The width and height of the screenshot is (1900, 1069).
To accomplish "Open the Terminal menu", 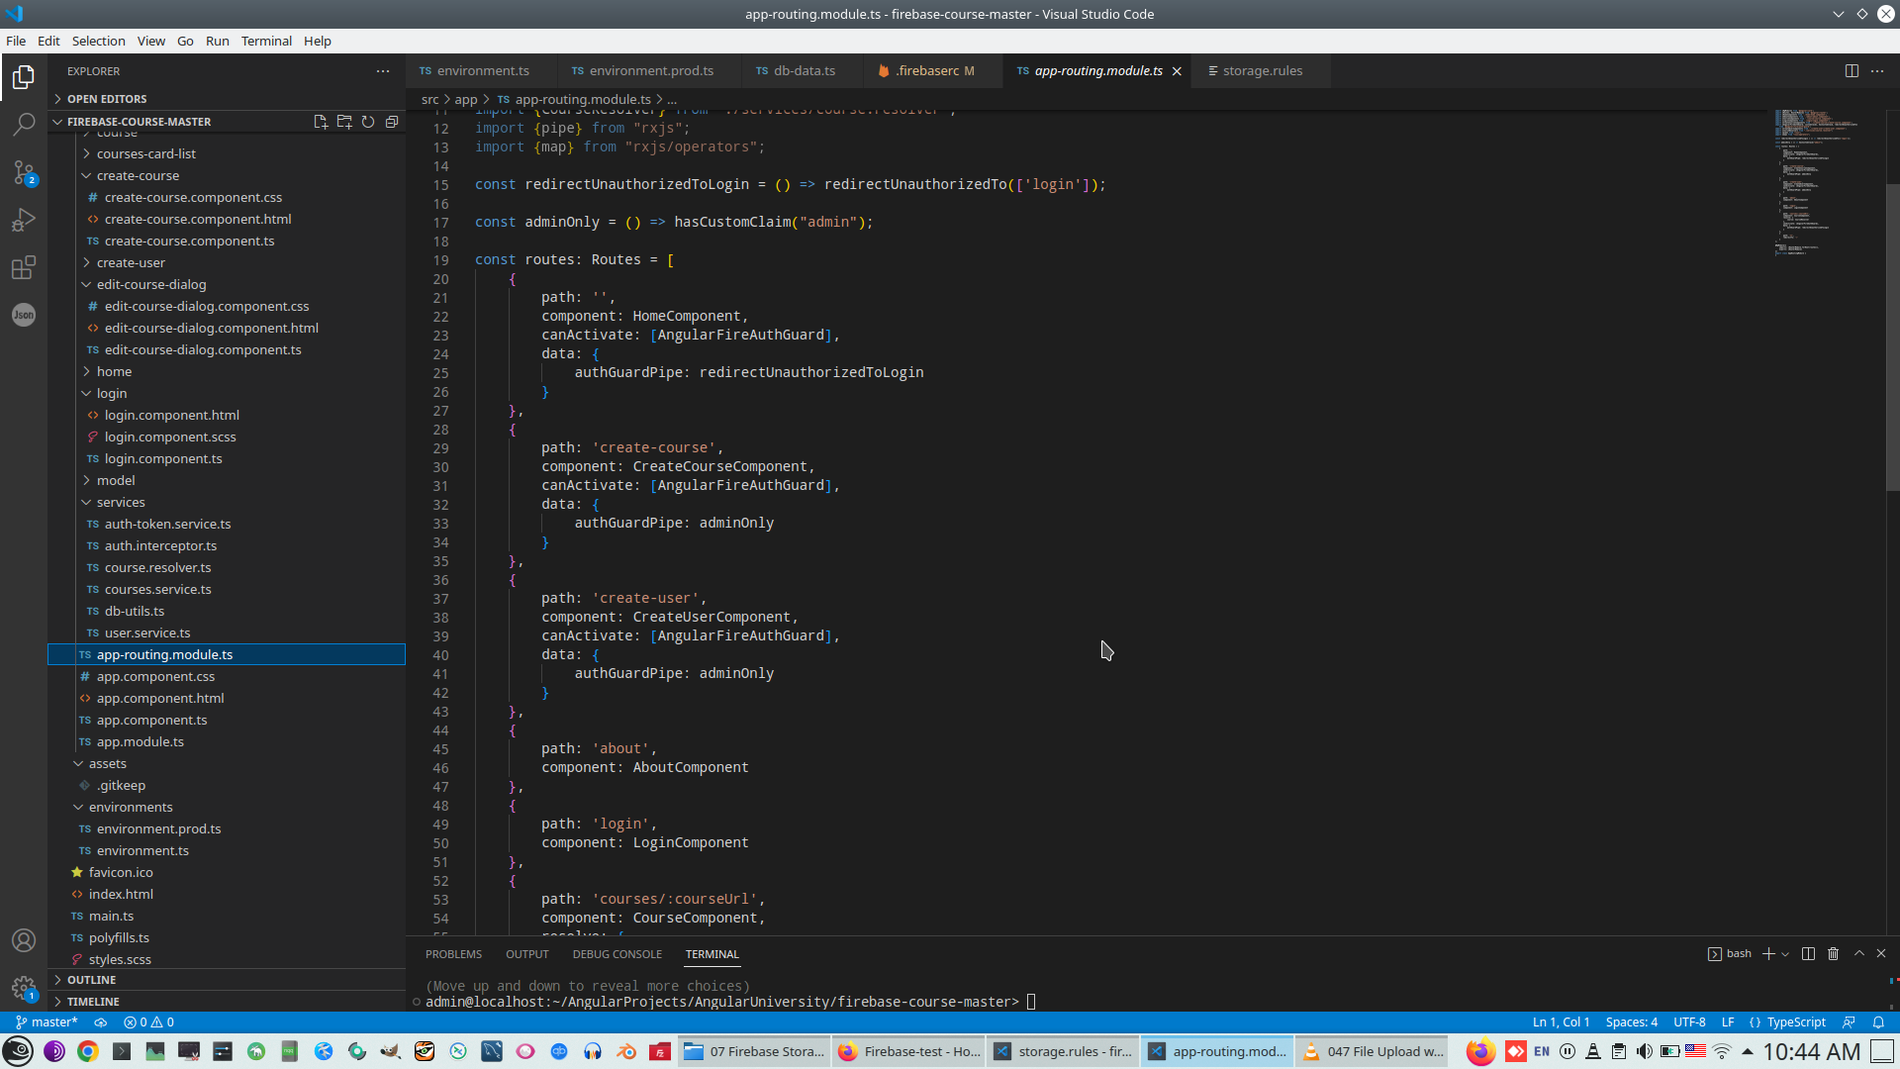I will click(266, 41).
